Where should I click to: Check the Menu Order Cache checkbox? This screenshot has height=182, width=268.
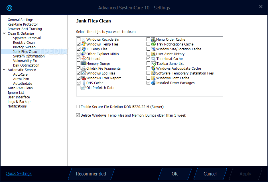[x=148, y=39]
